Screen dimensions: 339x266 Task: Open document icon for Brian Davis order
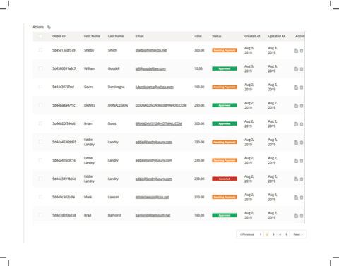coord(296,124)
